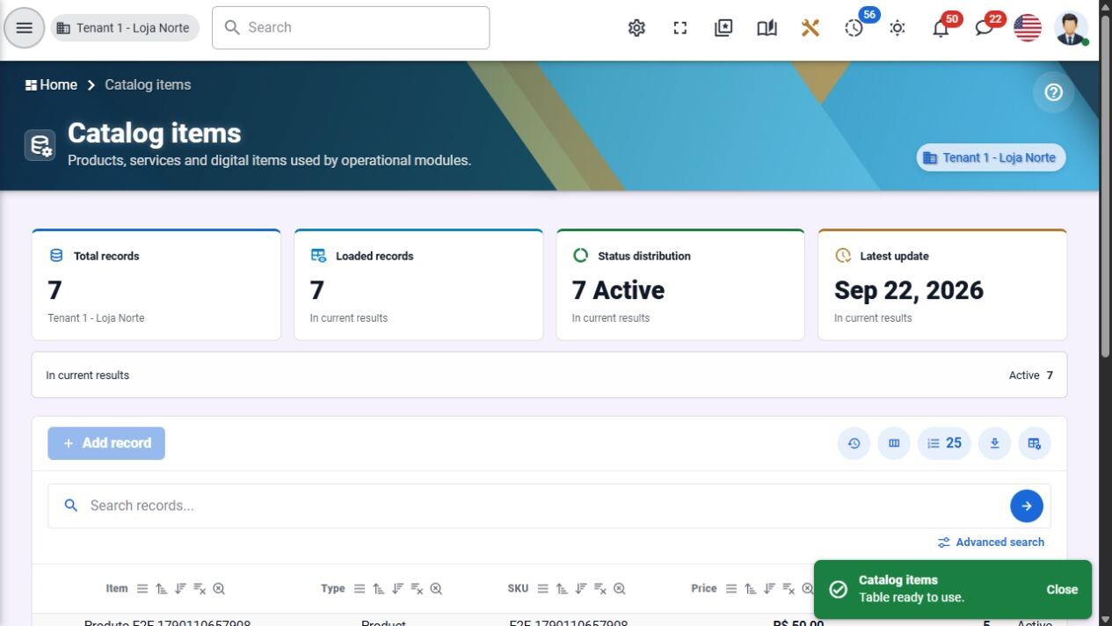The image size is (1112, 626).
Task: Open the Type column menu icon
Action: [359, 589]
